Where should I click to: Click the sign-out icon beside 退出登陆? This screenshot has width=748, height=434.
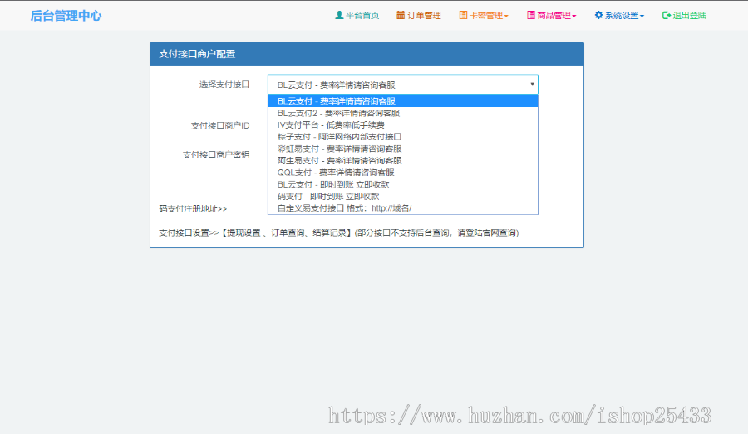coord(667,15)
